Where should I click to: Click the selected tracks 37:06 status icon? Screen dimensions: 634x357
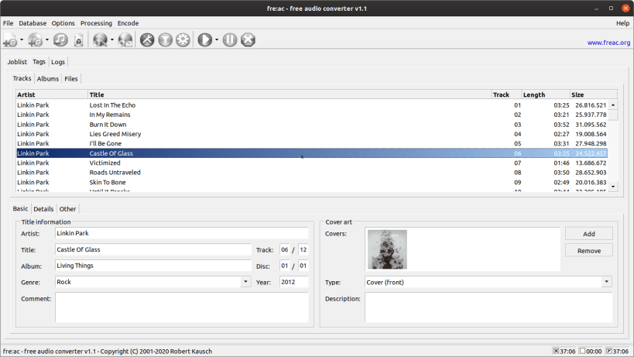click(x=557, y=351)
